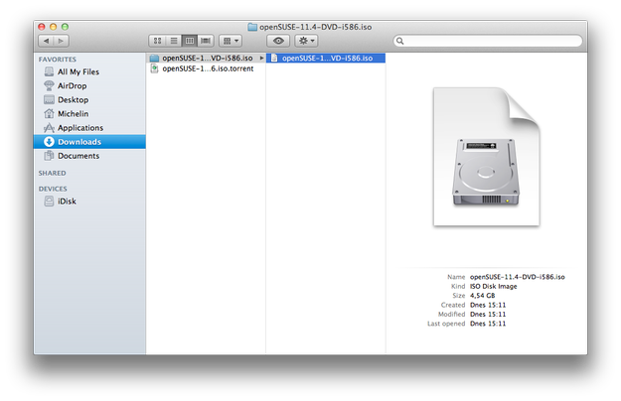Open All My Files in sidebar
The width and height of the screenshot is (621, 401).
point(89,71)
